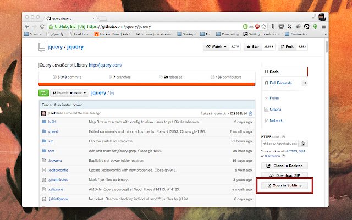Click the .bowerrc file icon
Image resolution: width=352 pixels, height=220 pixels.
point(44,160)
